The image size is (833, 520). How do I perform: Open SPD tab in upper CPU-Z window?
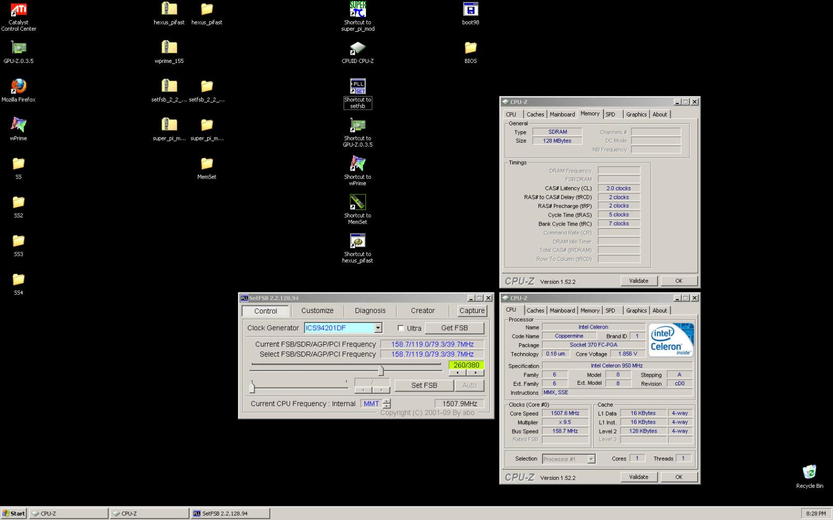click(x=610, y=114)
